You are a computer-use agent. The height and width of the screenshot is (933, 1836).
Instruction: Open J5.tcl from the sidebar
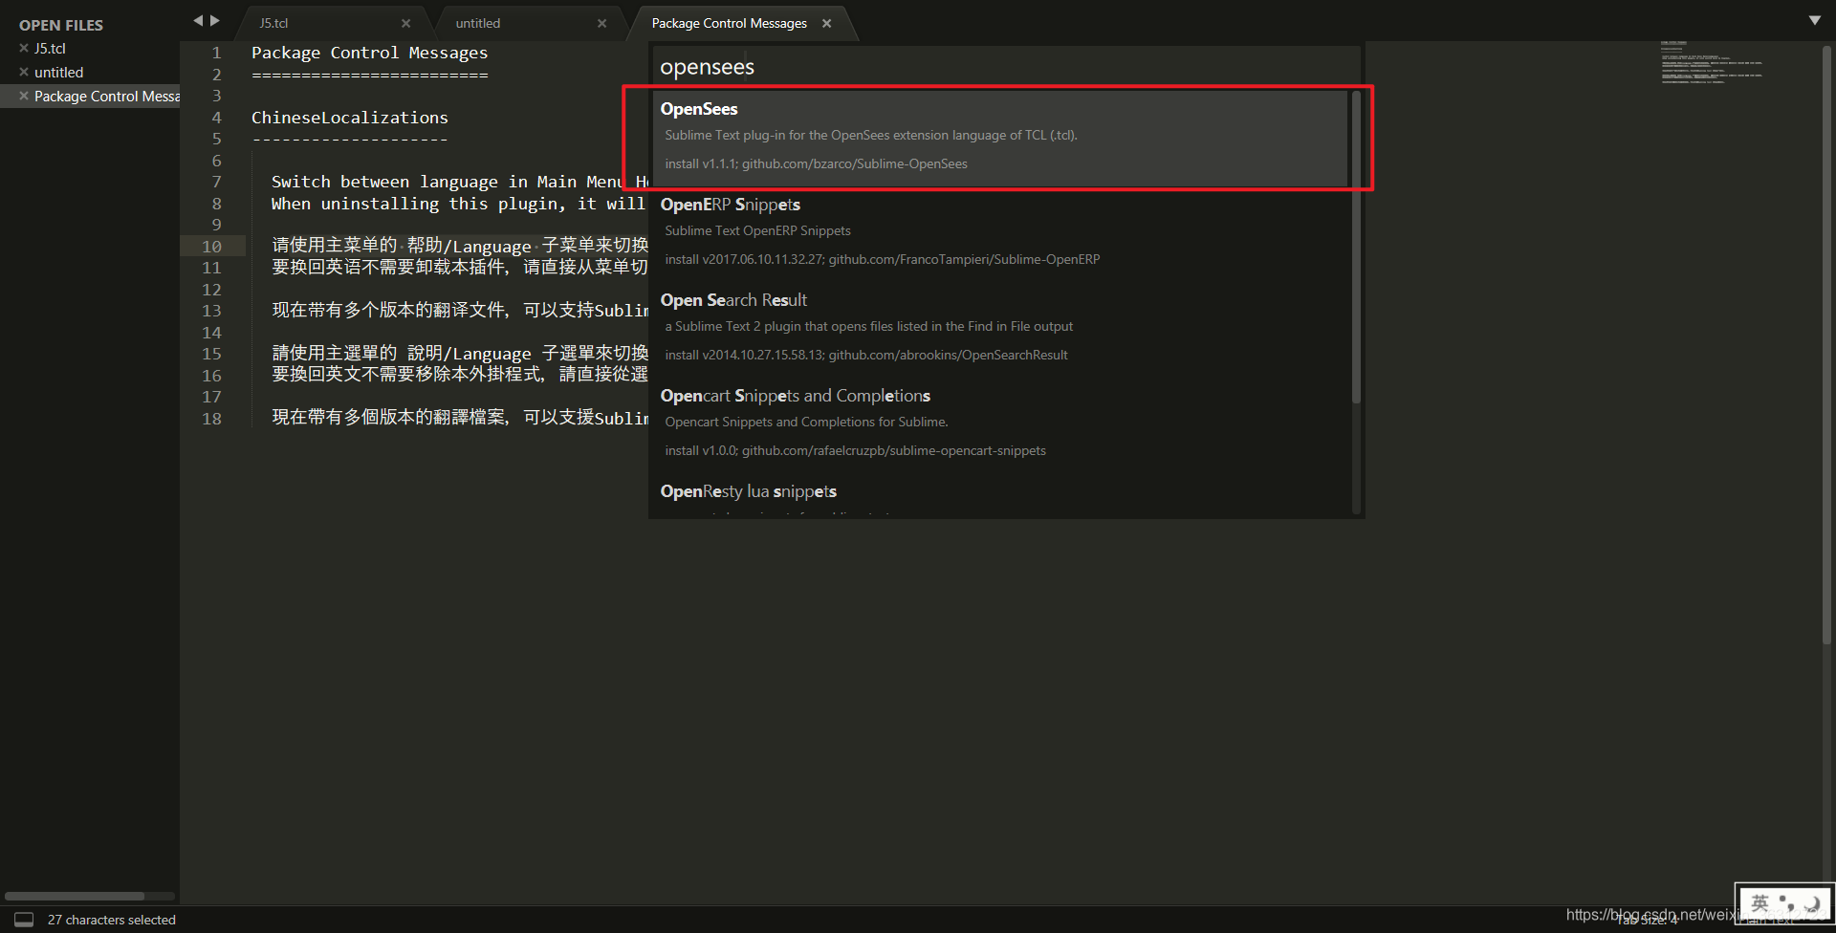pos(50,48)
